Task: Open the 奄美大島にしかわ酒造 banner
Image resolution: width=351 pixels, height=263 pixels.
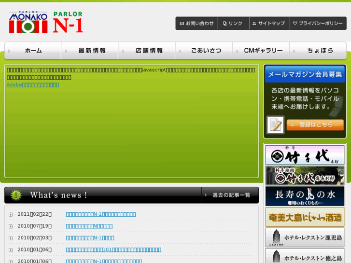Action: pos(305,217)
